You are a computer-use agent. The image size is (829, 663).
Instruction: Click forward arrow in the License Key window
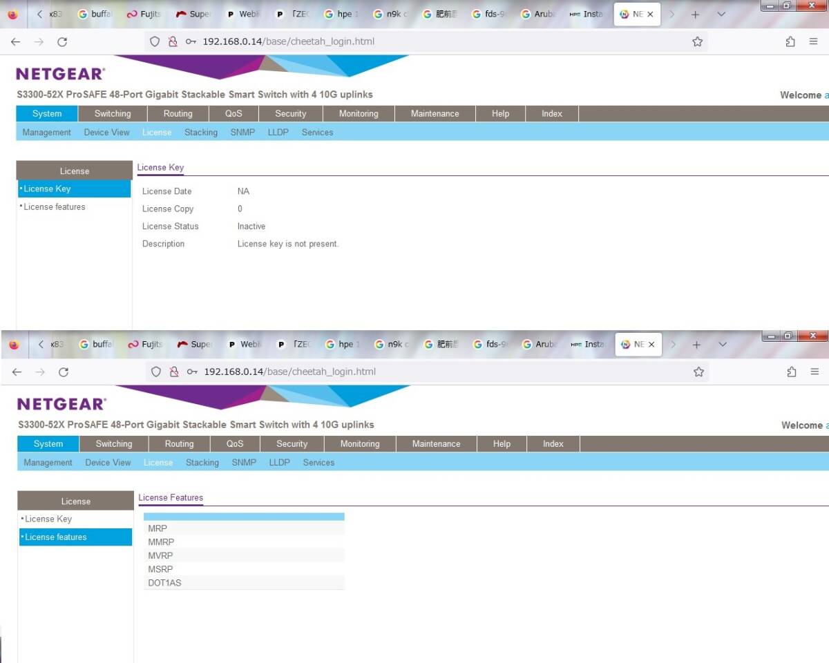(x=39, y=41)
